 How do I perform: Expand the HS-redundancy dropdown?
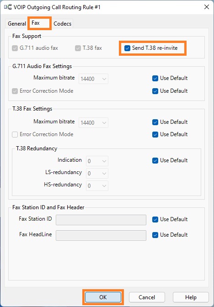pyautogui.click(x=97, y=185)
